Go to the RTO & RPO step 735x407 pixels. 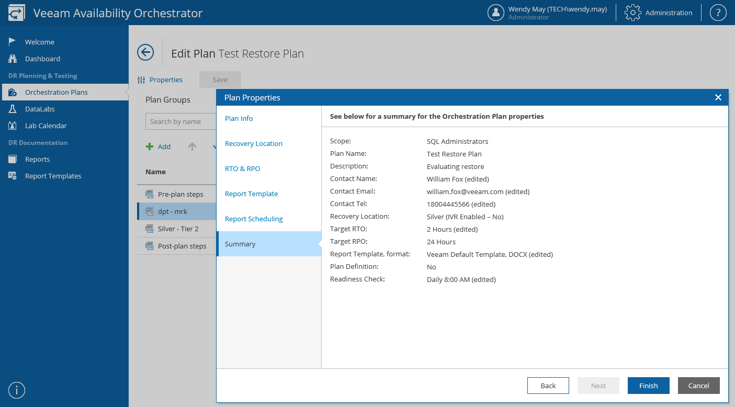point(243,168)
